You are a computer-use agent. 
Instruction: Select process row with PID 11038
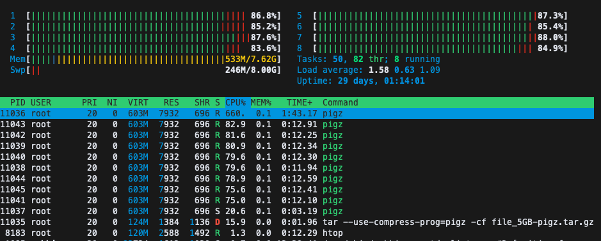pos(297,167)
